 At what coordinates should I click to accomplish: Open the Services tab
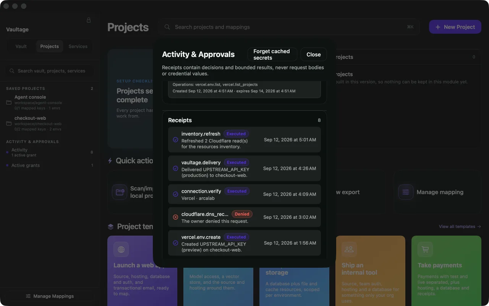coord(78,46)
